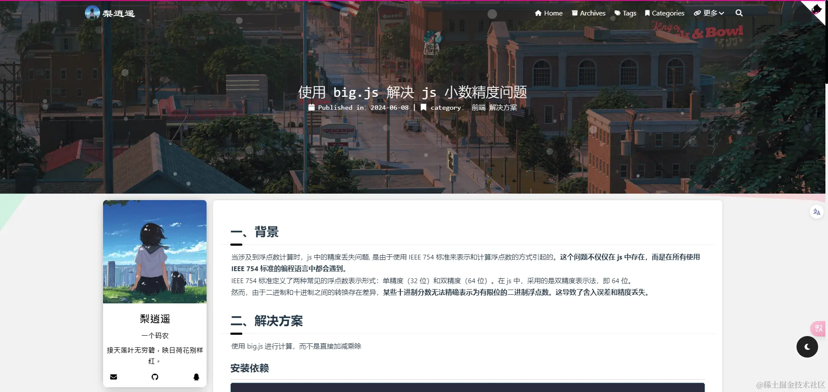Toggle dark mode with the moon button
Viewport: 828px width, 392px height.
807,347
